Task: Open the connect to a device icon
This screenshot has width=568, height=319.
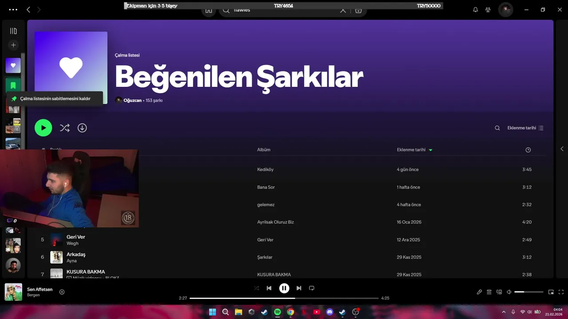Action: (x=499, y=292)
